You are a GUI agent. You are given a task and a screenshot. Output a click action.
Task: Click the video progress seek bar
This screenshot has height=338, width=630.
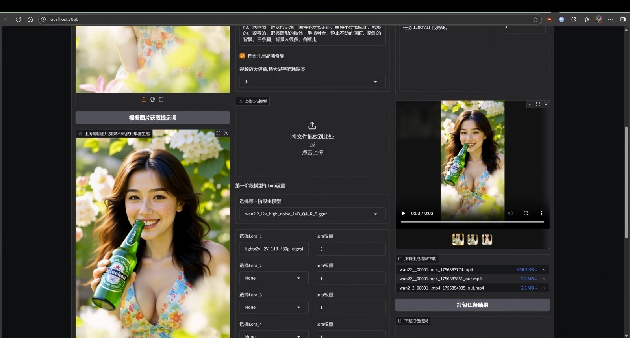pos(472,222)
